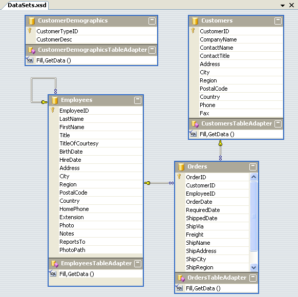
Task: Select the DataSets.xsd tab
Action: [27, 5]
